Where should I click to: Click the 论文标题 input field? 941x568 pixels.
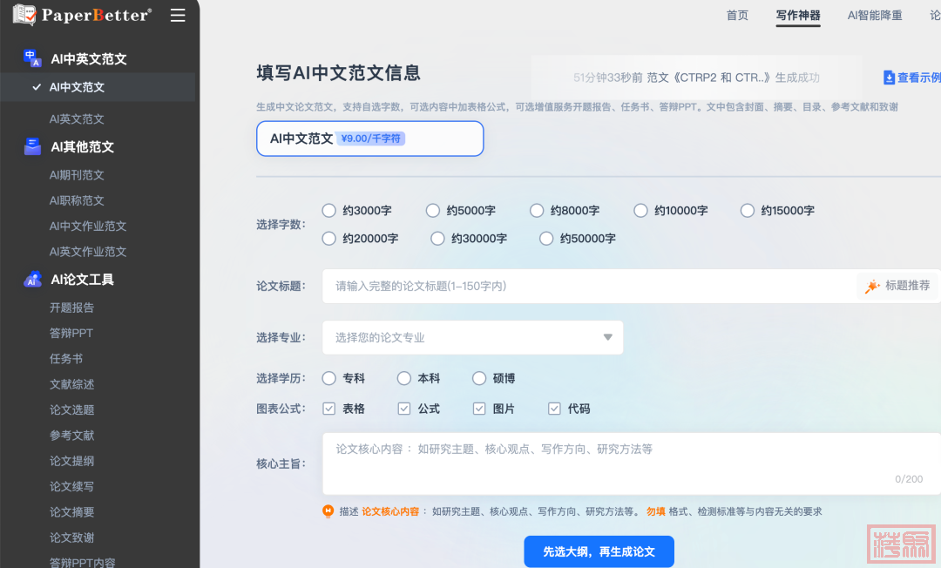(x=588, y=286)
